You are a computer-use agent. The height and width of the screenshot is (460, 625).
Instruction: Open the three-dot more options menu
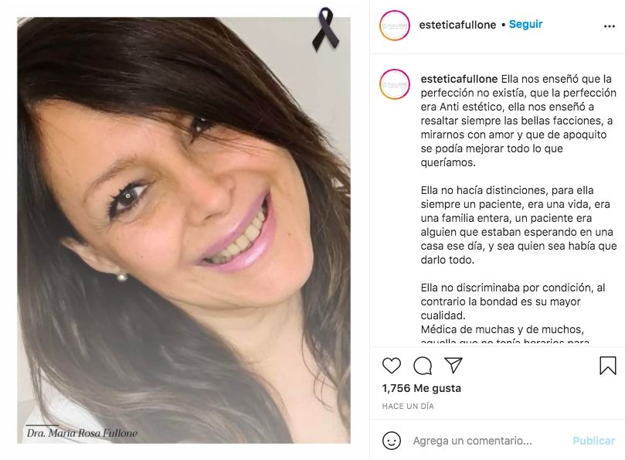point(610,26)
